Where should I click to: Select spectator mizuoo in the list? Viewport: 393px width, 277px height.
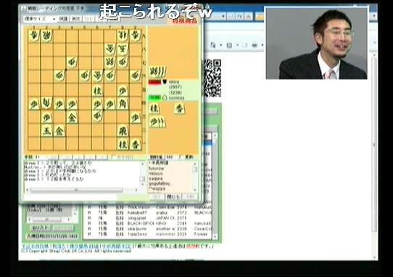pos(156,173)
